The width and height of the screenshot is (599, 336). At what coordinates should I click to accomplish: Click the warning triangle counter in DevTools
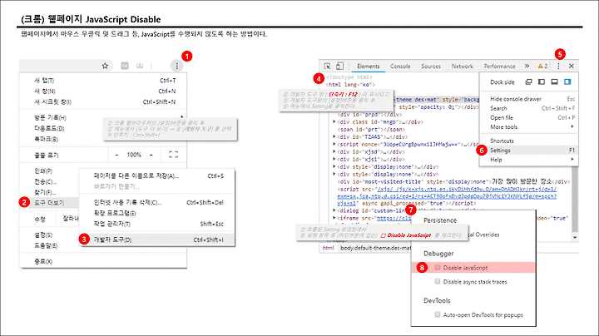pos(542,66)
